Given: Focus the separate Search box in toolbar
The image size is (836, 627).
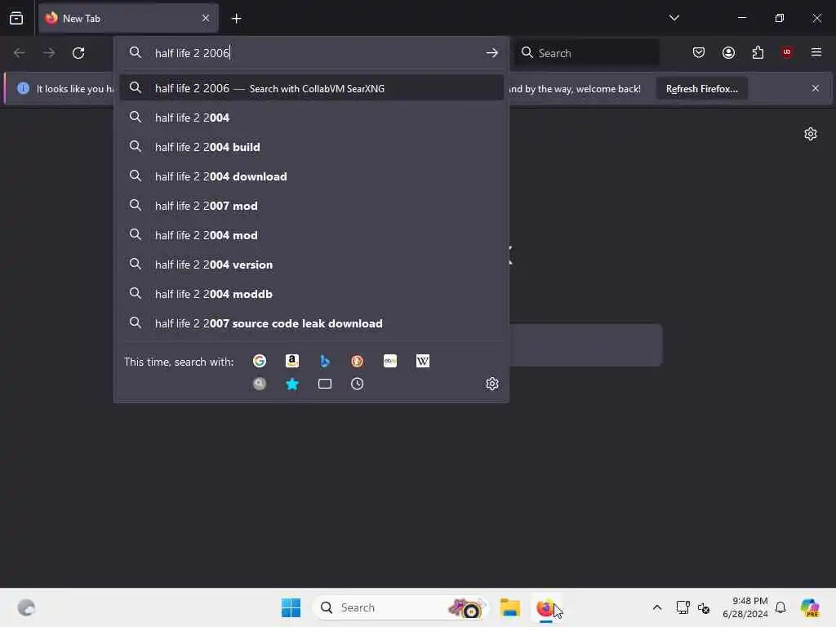Looking at the screenshot, I should (x=586, y=53).
